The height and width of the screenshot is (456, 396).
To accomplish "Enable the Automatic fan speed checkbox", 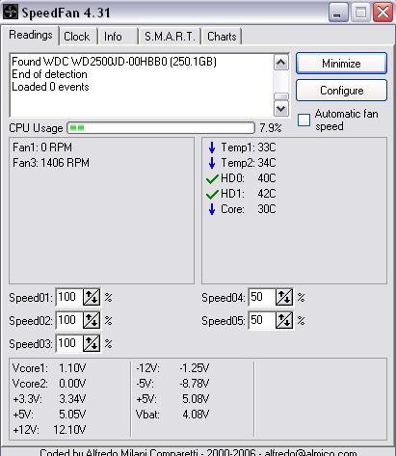I will tap(304, 121).
